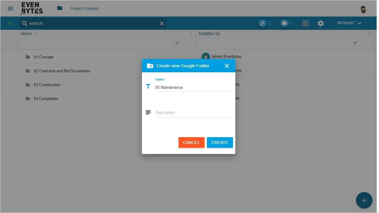This screenshot has height=213, width=379.
Task: Open the Project Everest breadcrumb
Action: (84, 9)
